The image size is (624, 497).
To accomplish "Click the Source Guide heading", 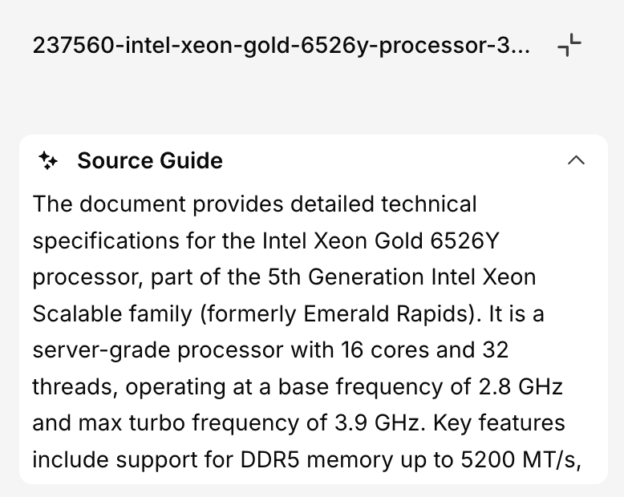I will pyautogui.click(x=150, y=161).
